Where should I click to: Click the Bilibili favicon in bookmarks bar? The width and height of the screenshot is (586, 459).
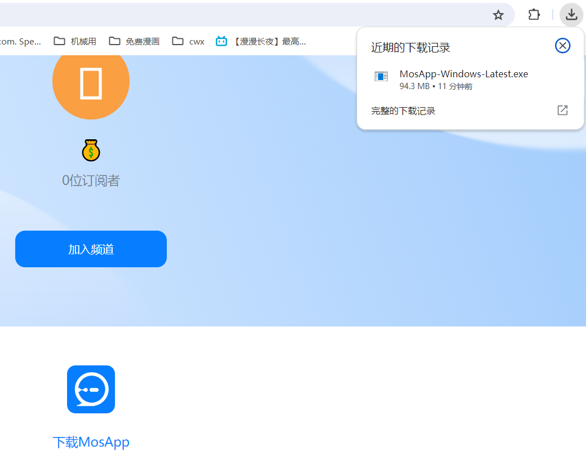coord(221,41)
